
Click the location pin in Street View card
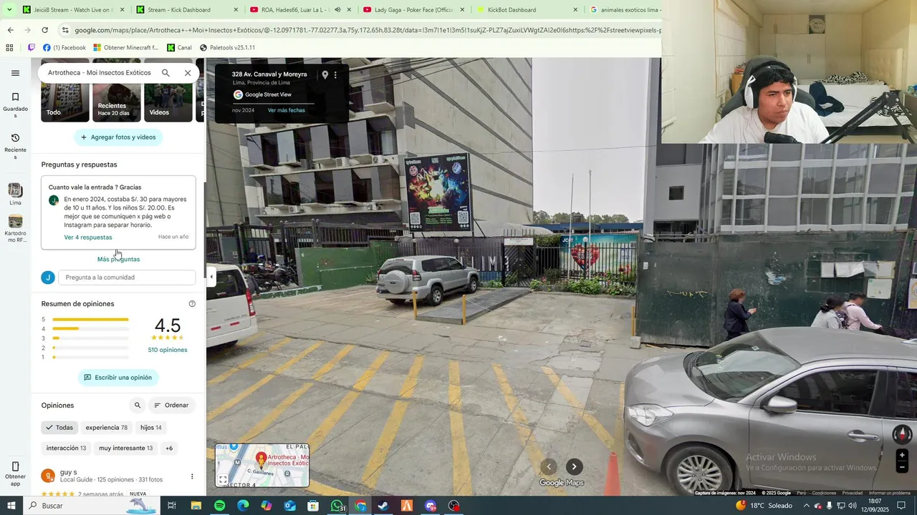pos(325,74)
